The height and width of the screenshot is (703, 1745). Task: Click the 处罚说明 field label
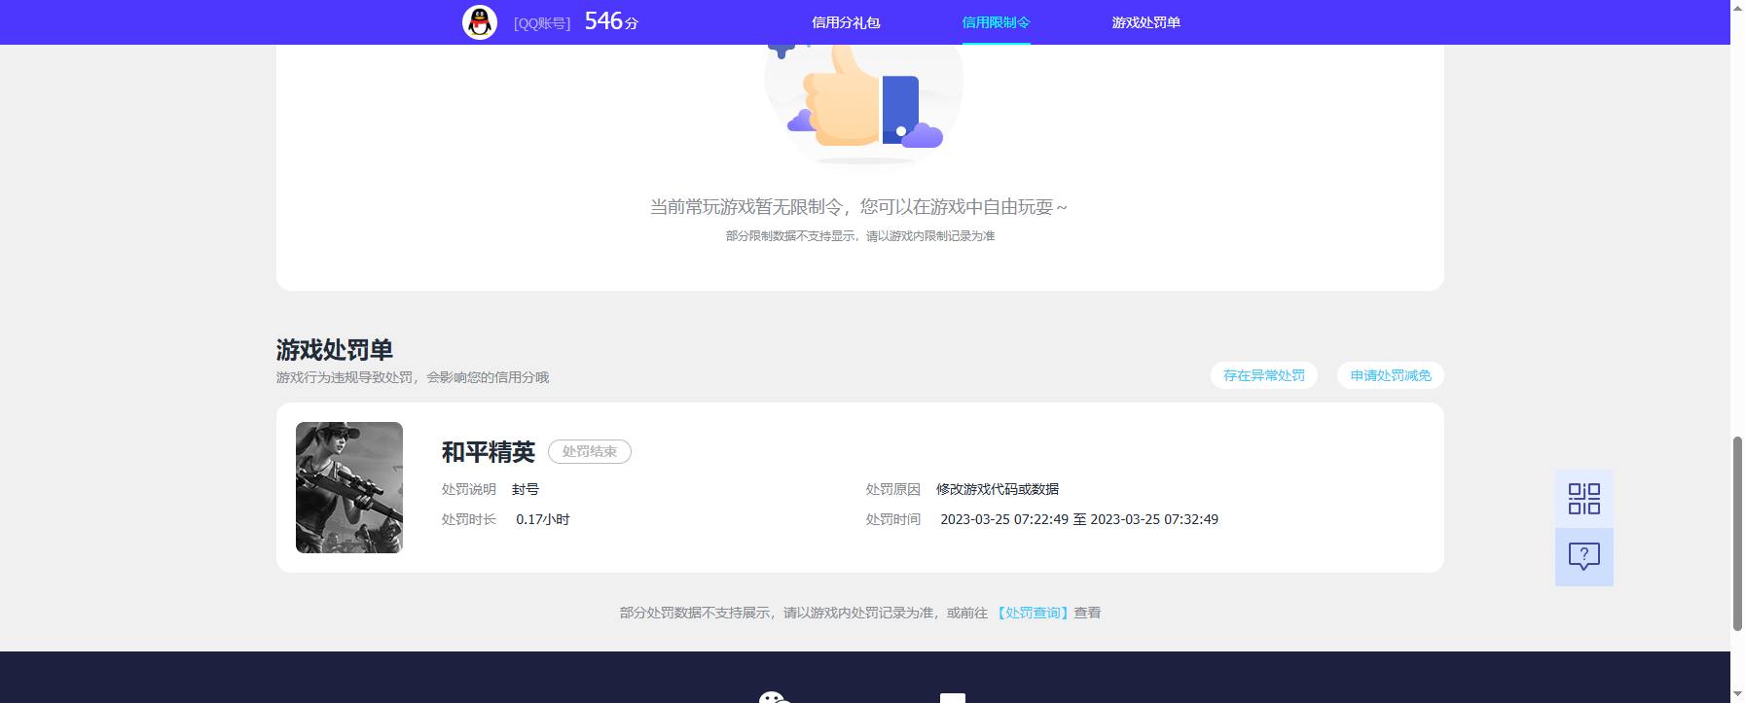469,489
